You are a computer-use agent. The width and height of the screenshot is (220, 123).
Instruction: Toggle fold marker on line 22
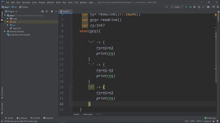tap(72, 104)
